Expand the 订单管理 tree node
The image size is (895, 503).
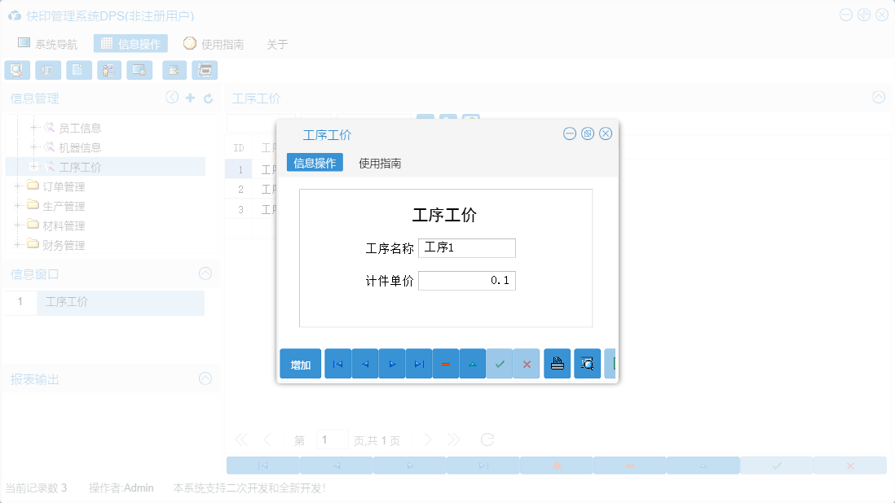(x=15, y=186)
